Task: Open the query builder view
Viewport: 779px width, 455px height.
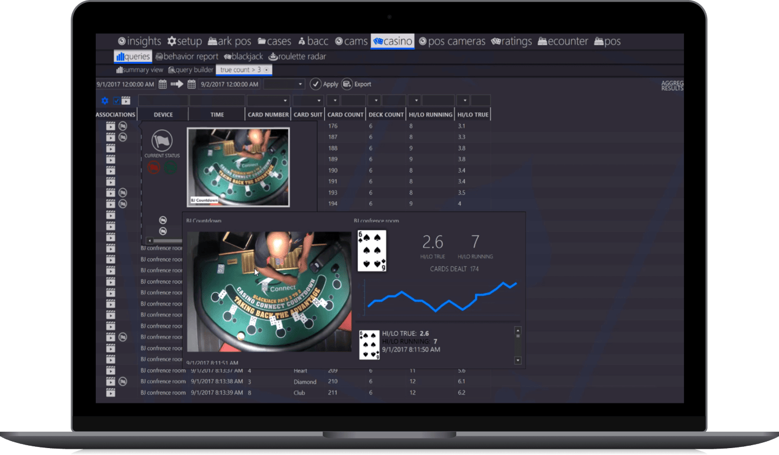Action: (191, 70)
